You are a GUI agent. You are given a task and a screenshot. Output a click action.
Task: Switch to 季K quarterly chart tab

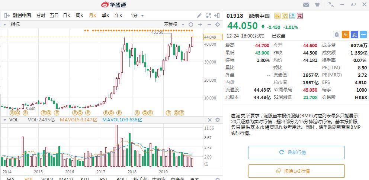105,16
